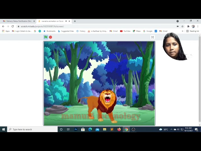Open the Chrome three-dot menu

198,26
